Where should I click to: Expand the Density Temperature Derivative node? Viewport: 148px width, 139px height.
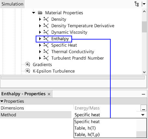point(40,26)
